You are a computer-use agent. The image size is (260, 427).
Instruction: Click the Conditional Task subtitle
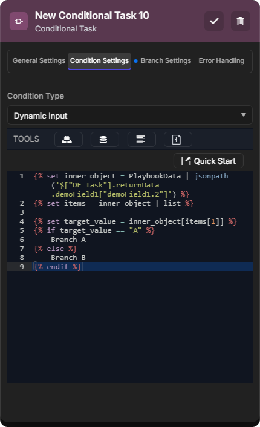tap(66, 28)
